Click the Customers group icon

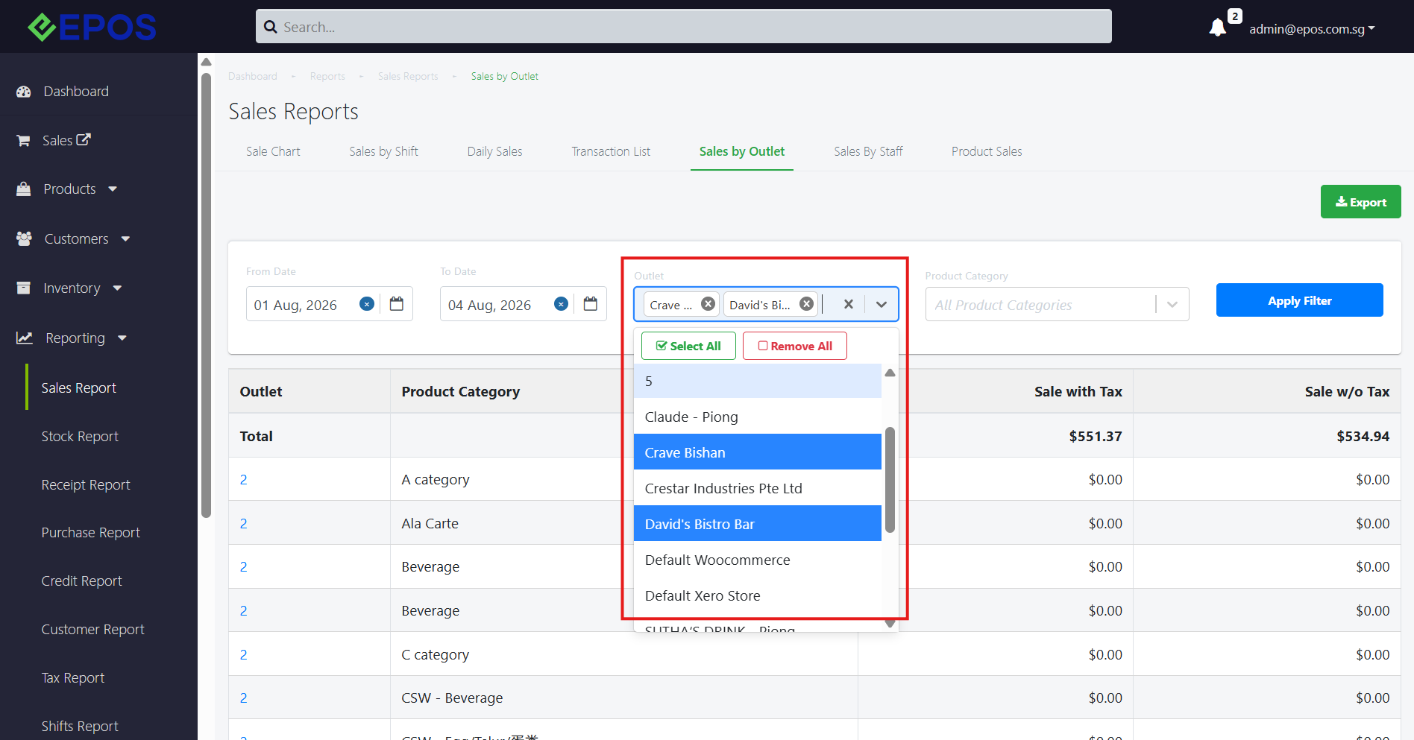24,238
